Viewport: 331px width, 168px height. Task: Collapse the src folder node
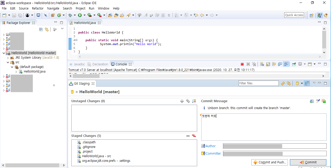[x=7, y=62]
